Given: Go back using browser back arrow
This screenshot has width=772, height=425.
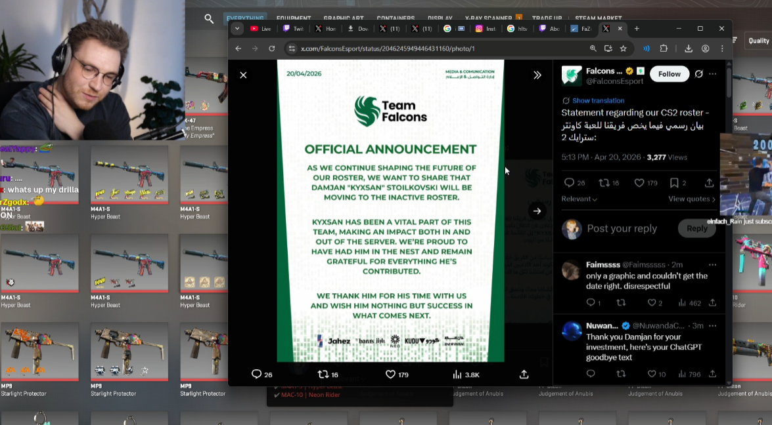Looking at the screenshot, I should pos(238,49).
